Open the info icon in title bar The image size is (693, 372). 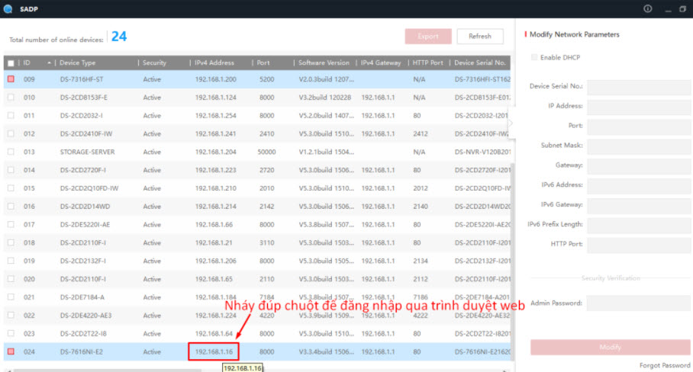tap(648, 8)
